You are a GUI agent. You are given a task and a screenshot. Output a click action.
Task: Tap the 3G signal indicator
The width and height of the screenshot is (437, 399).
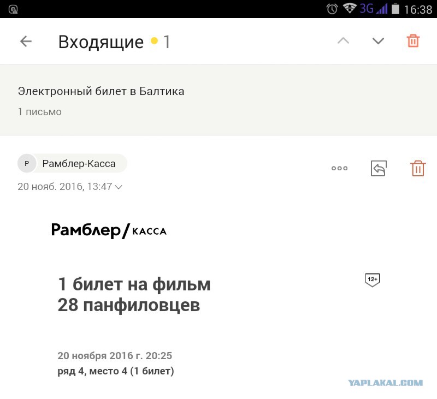tap(374, 9)
